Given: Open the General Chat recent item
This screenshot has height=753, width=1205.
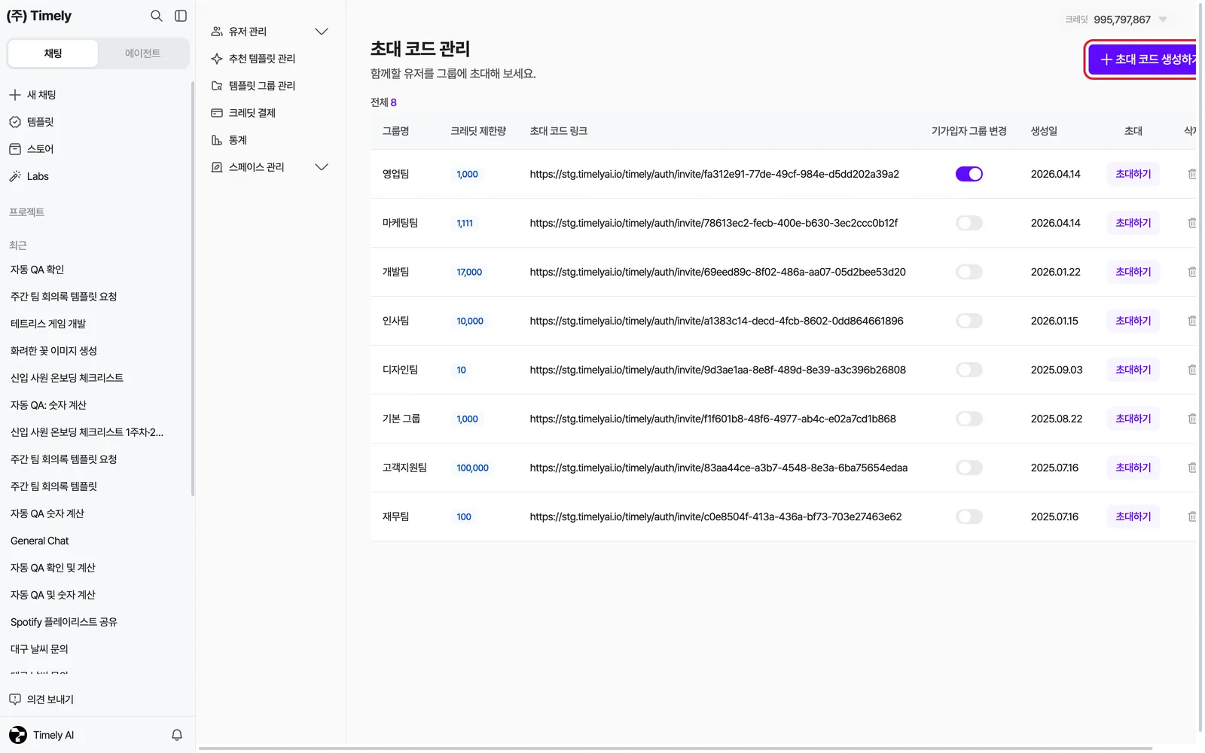Looking at the screenshot, I should click(39, 541).
